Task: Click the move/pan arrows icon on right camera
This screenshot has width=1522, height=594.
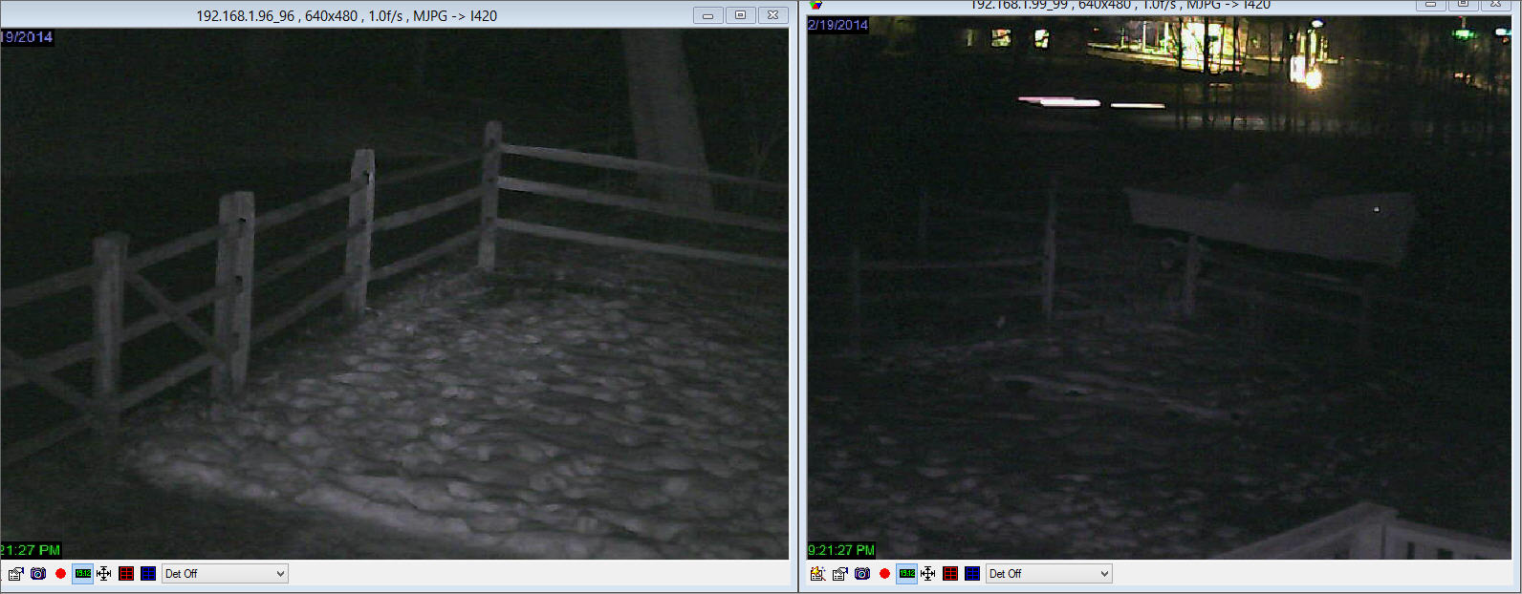Action: (928, 574)
